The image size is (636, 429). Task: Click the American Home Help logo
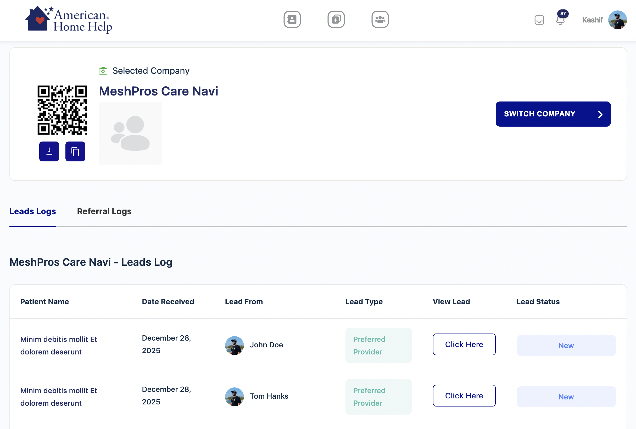pos(69,20)
